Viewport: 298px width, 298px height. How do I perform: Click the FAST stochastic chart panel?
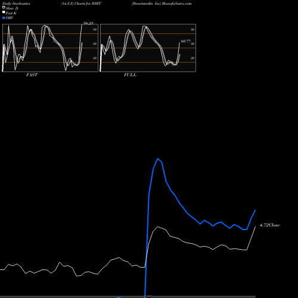(x=50, y=48)
